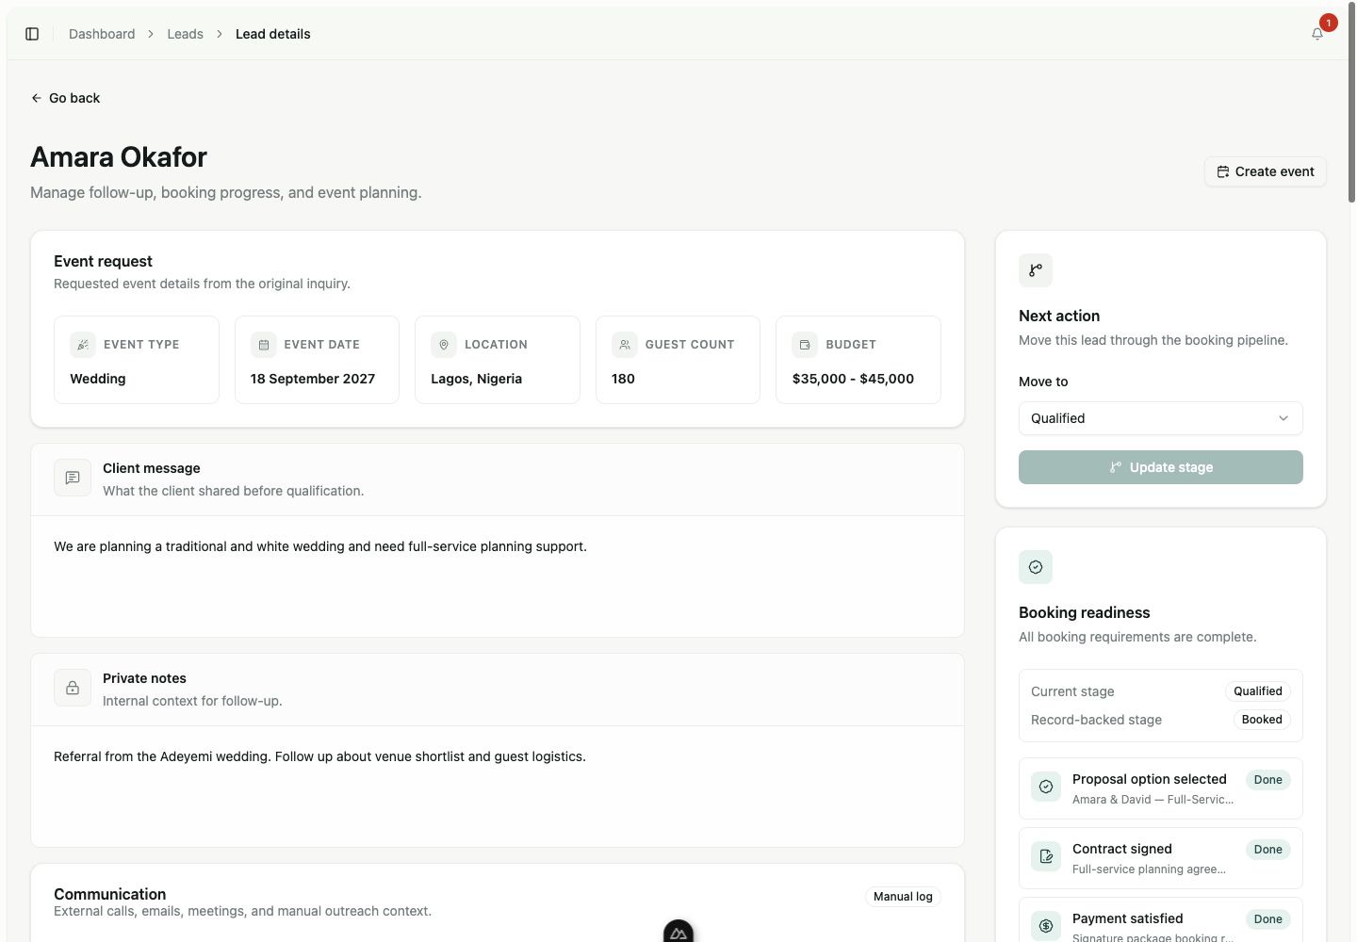This screenshot has height=942, width=1357.
Task: Click the Location pin icon
Action: click(x=444, y=345)
